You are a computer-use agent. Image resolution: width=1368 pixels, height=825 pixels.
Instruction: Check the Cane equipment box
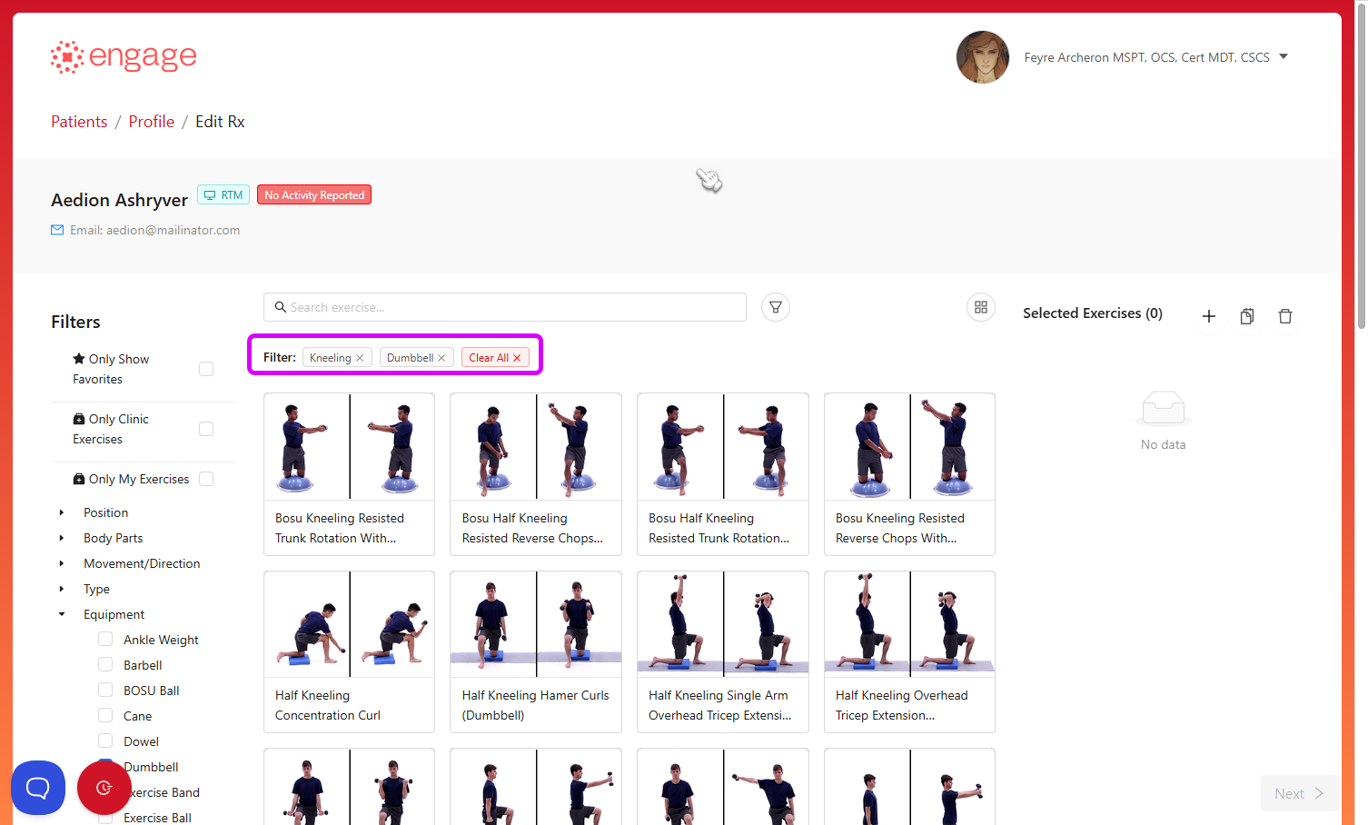click(x=105, y=715)
